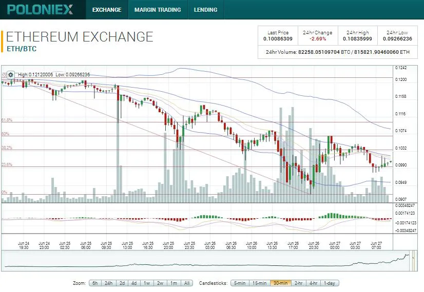The image size is (424, 292).
Task: Click the 0.1032 price axis label
Action: [401, 148]
